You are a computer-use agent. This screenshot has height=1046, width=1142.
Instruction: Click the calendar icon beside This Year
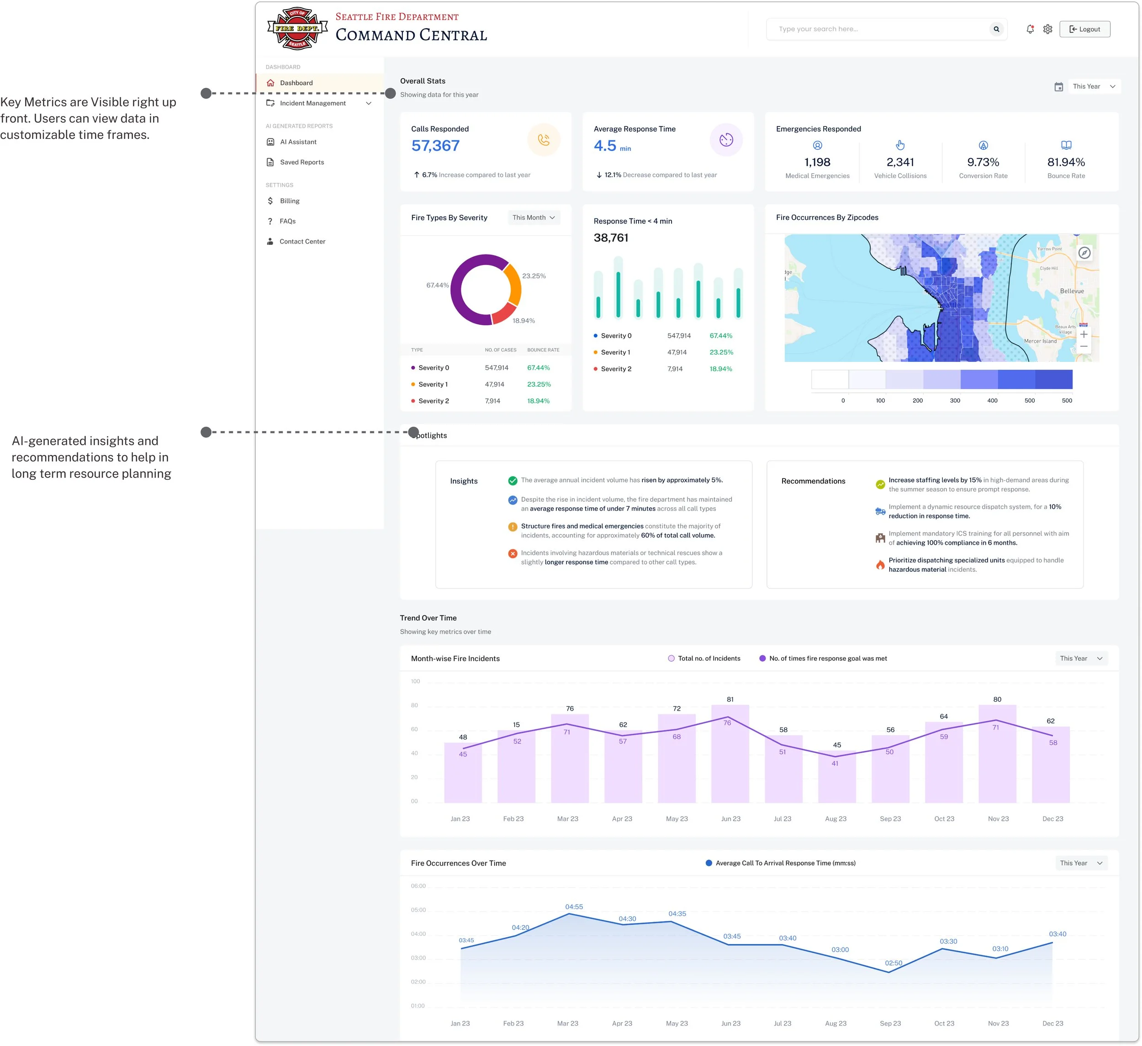[1058, 87]
